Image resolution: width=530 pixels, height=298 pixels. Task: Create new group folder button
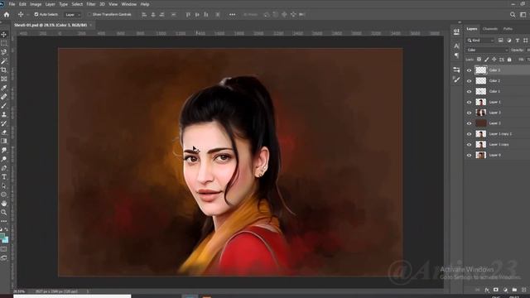click(514, 290)
